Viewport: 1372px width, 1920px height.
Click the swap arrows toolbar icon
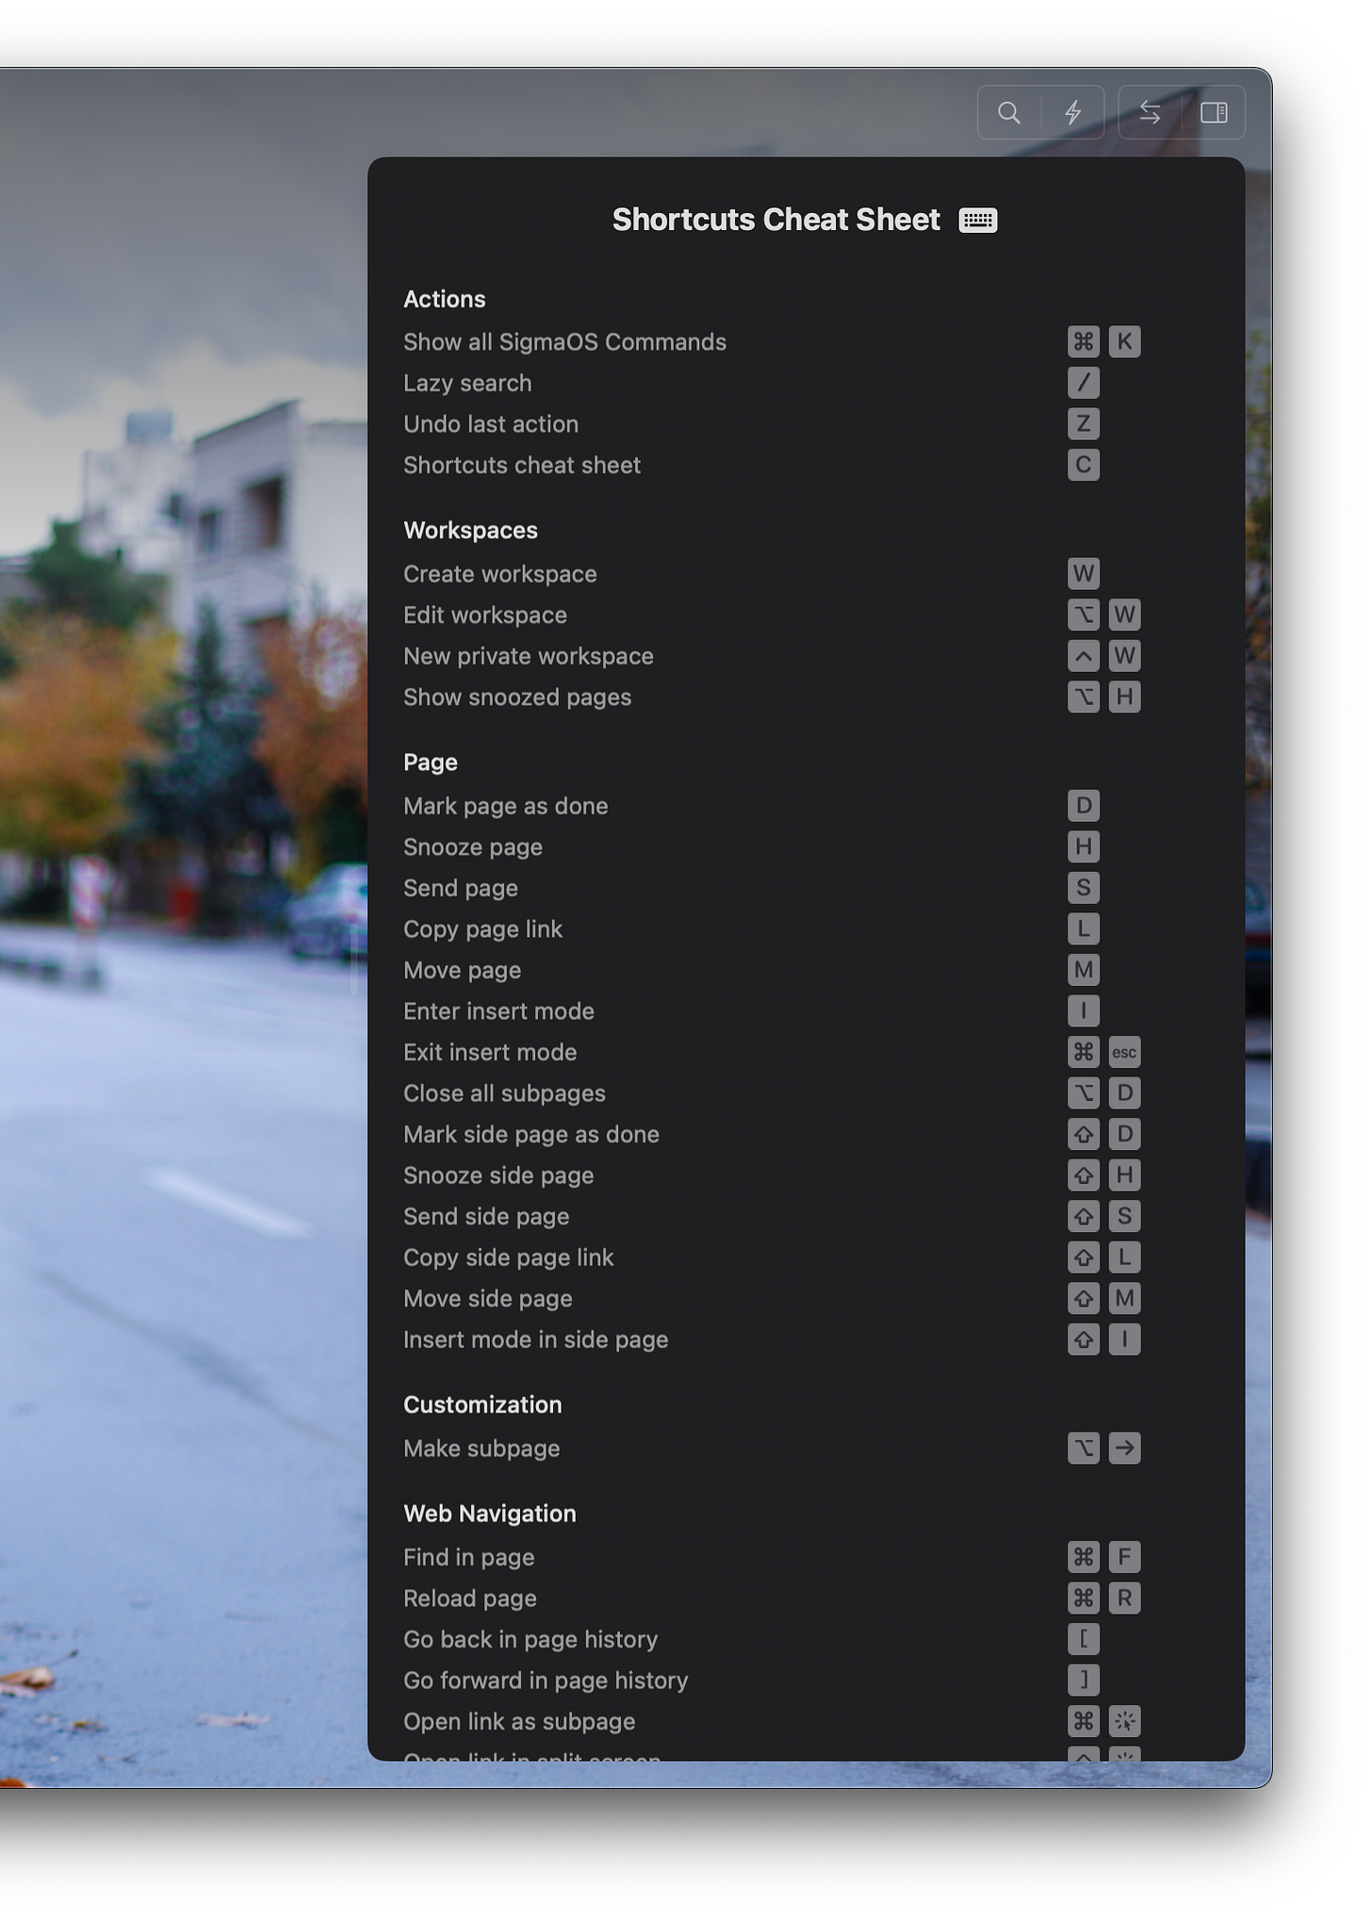point(1150,113)
